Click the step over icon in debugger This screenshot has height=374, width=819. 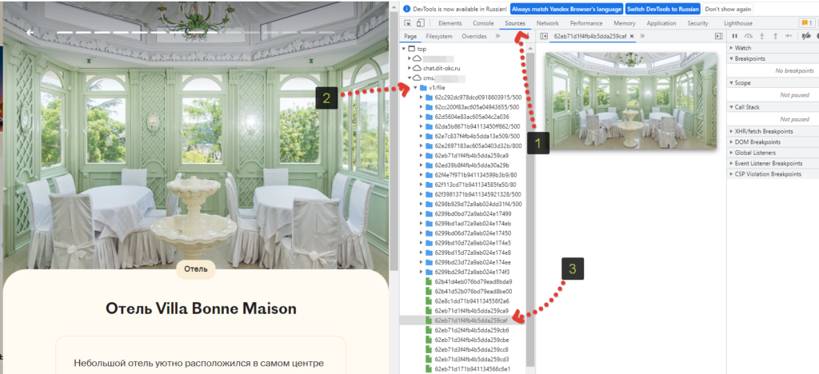coord(749,36)
